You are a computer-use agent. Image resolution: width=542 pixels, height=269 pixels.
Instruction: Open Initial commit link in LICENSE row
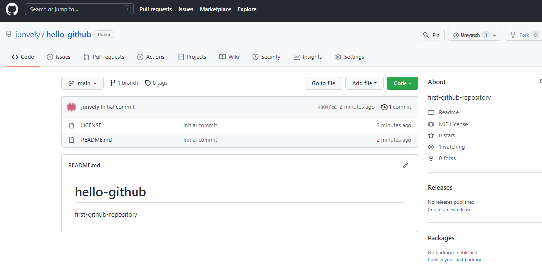pos(200,125)
